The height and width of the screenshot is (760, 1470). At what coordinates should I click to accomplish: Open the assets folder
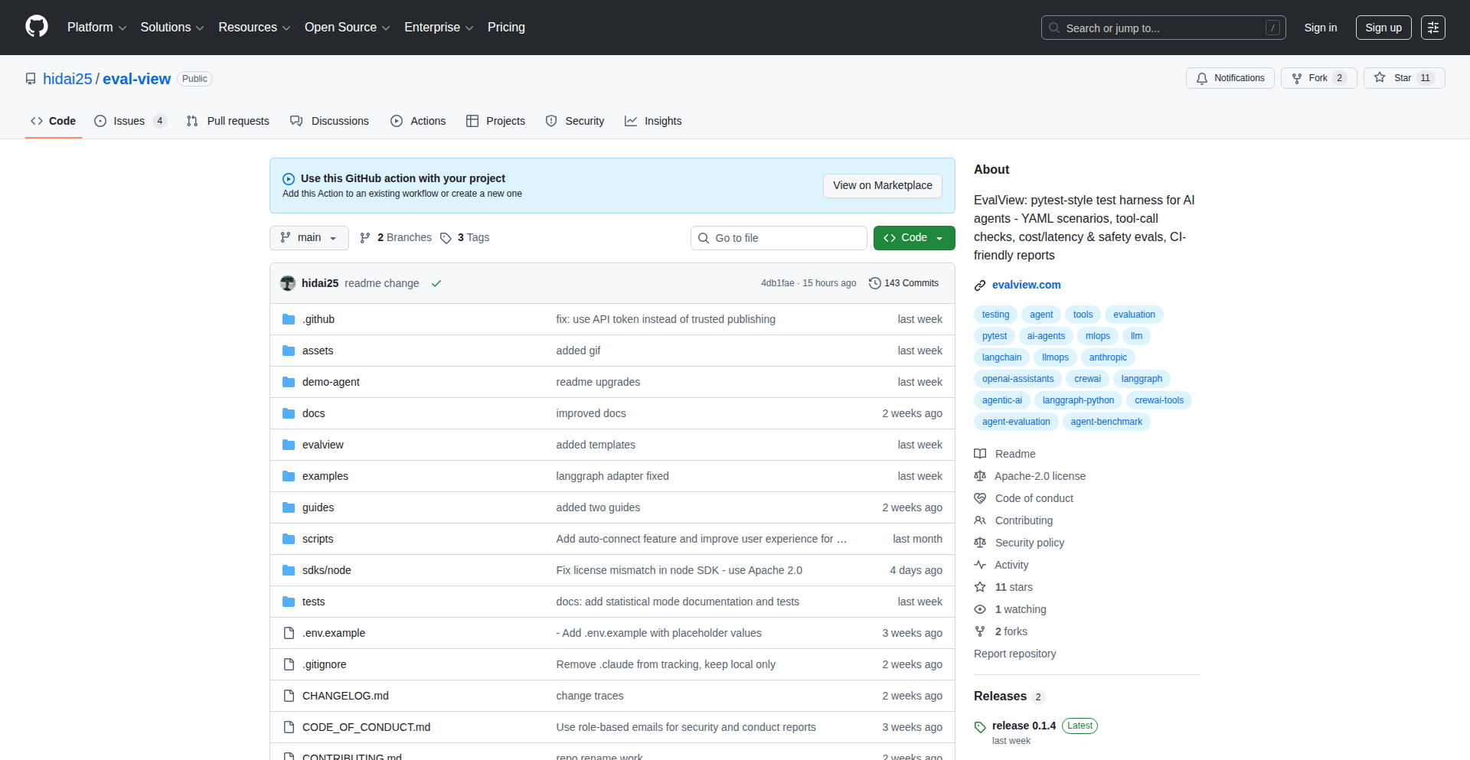tap(318, 351)
